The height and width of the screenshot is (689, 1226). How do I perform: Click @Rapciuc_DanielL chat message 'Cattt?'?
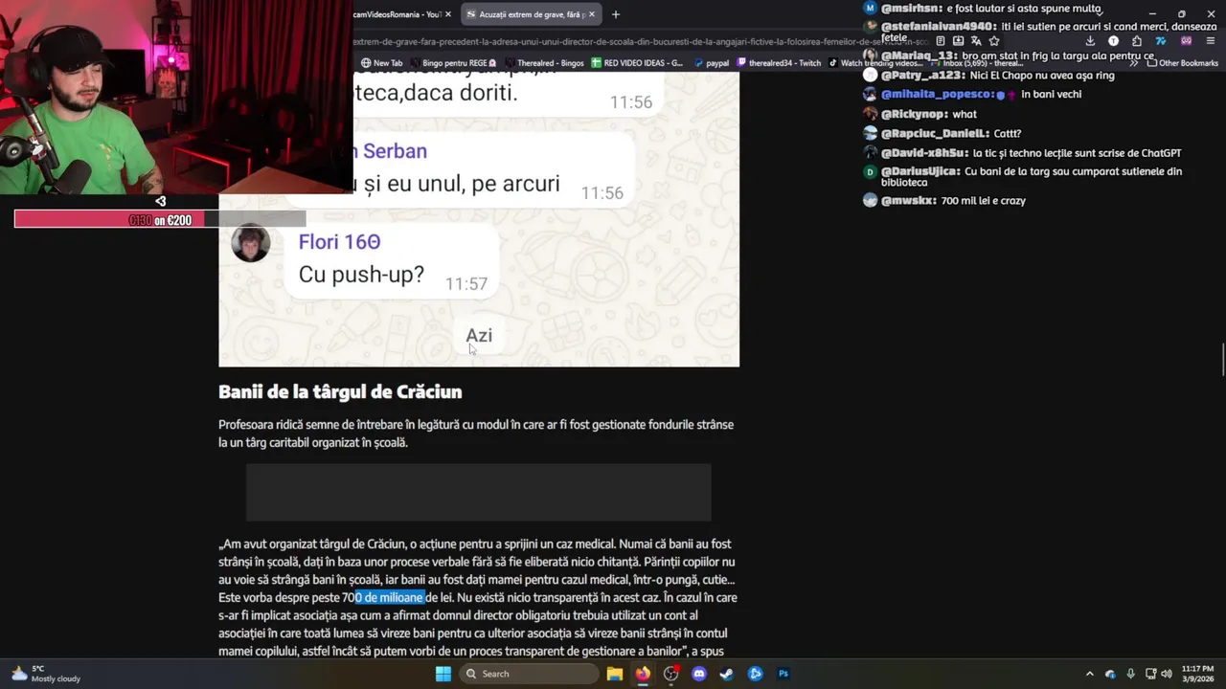coord(1007,134)
